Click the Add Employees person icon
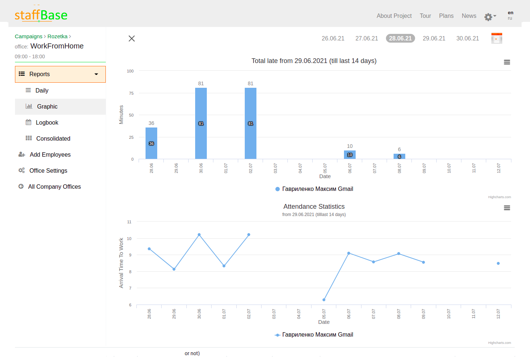 tap(22, 154)
